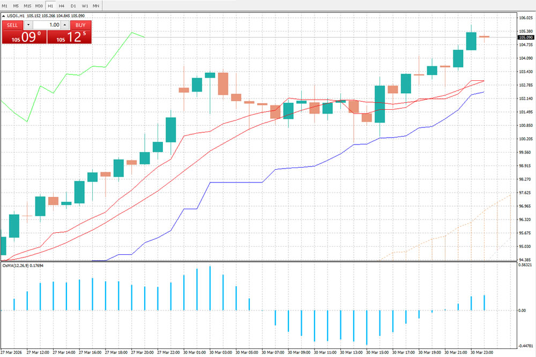536x357 pixels.
Task: Switch to the MN monthly timeframe
Action: click(x=96, y=5)
